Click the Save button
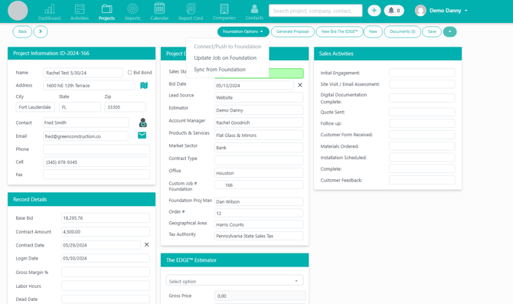Screen dimensions: 513x304 [x=432, y=31]
